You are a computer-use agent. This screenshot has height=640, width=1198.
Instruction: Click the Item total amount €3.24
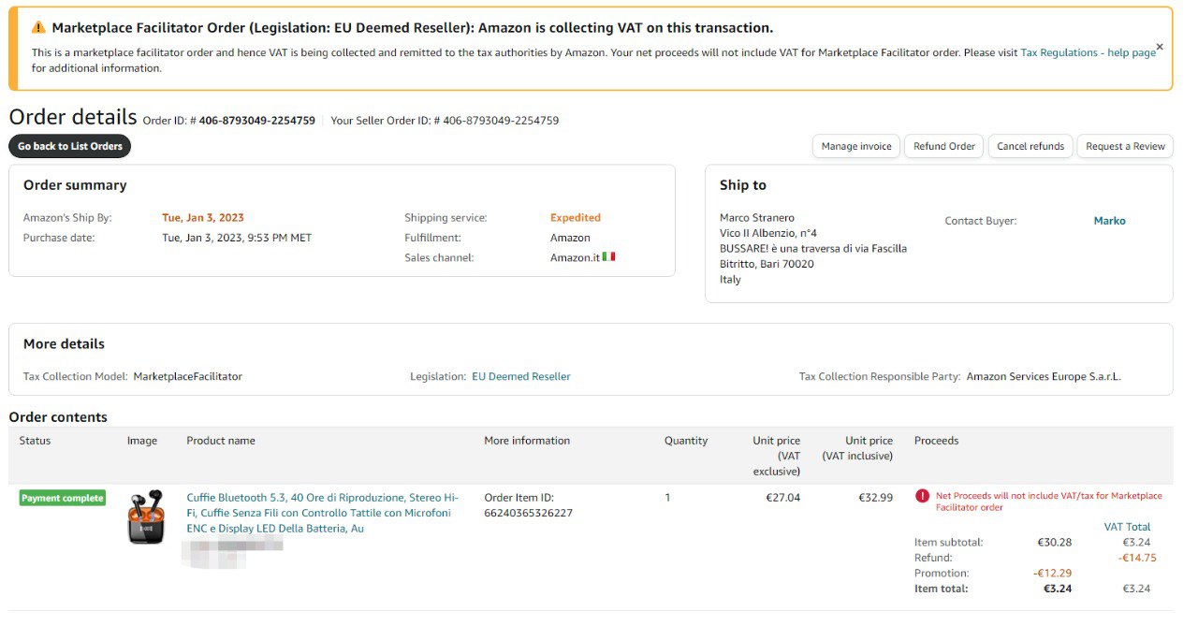pyautogui.click(x=1057, y=589)
